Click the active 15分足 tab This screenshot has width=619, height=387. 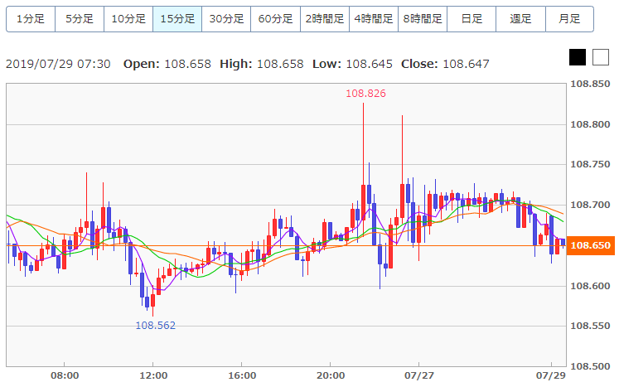(177, 18)
